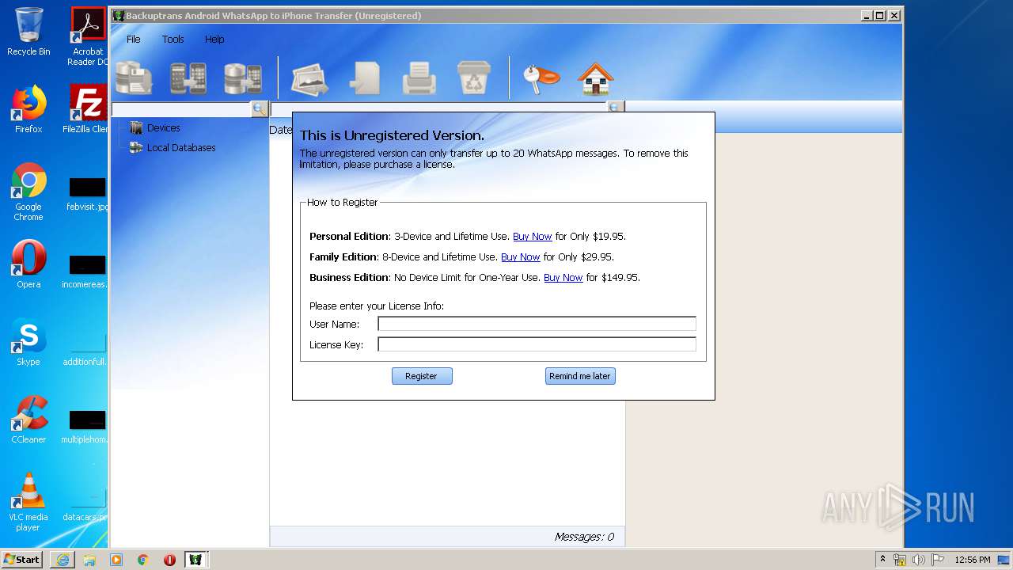Select the multiplehom desktop file

pyautogui.click(x=86, y=427)
